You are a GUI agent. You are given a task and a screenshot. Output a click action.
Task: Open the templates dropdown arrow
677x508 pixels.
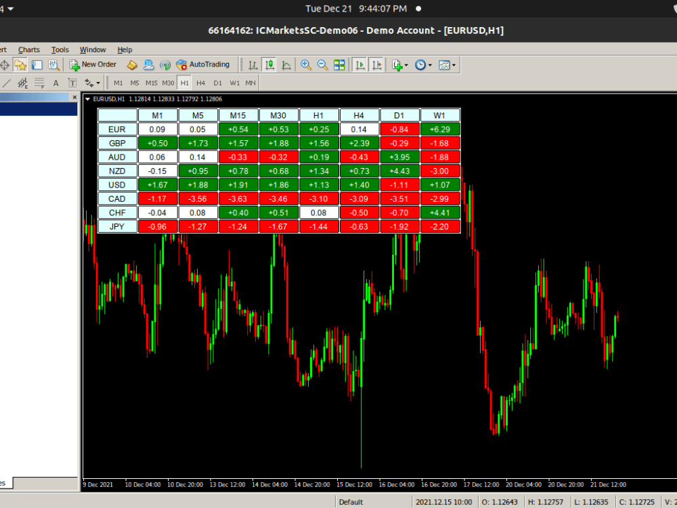(x=454, y=66)
